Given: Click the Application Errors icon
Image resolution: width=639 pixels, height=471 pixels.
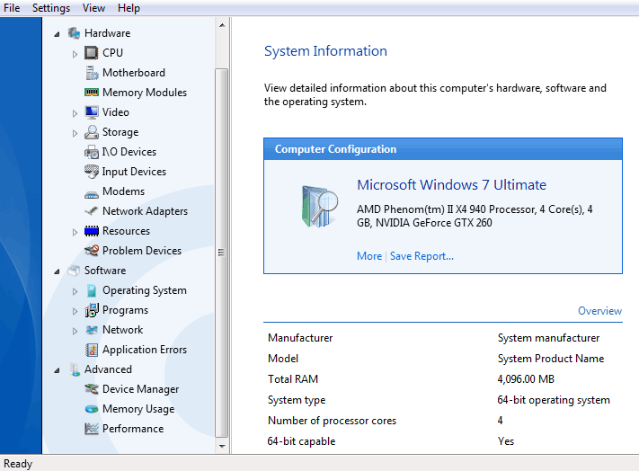Looking at the screenshot, I should [x=92, y=350].
